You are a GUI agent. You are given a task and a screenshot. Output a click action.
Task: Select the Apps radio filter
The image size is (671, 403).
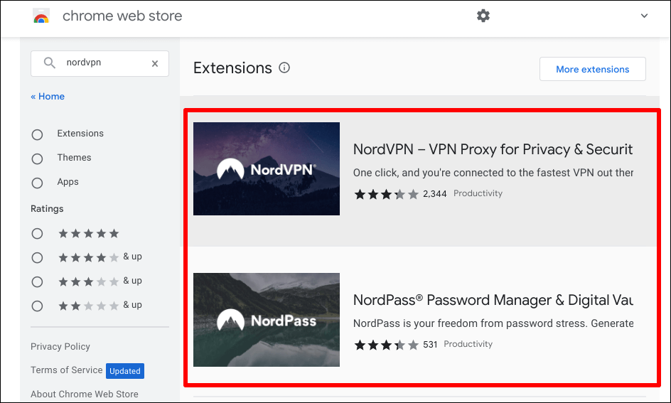[37, 183]
